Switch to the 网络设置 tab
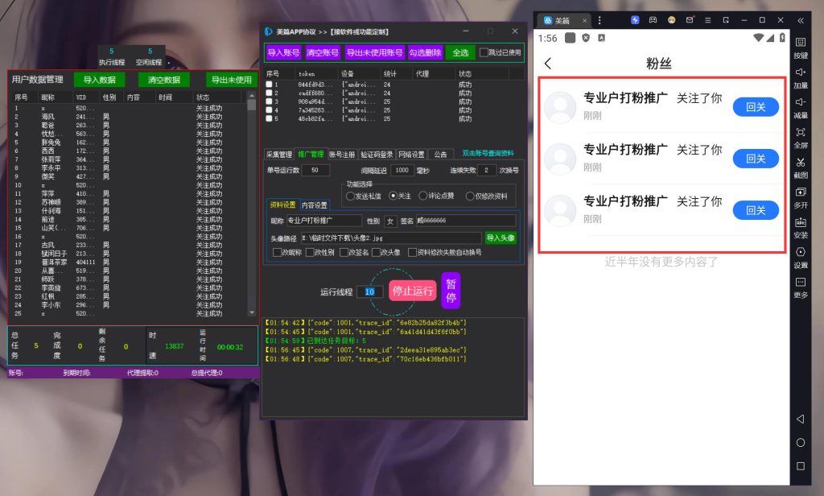Image resolution: width=824 pixels, height=496 pixels. point(412,155)
